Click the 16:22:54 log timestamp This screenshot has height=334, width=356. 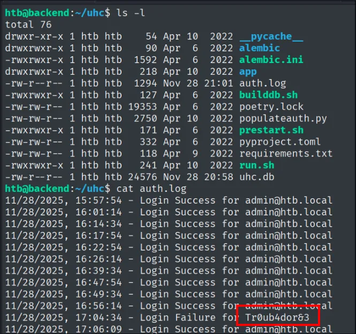click(99, 247)
